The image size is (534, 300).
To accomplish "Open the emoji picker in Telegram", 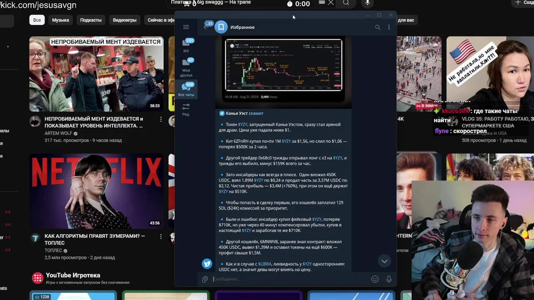I will (375, 279).
